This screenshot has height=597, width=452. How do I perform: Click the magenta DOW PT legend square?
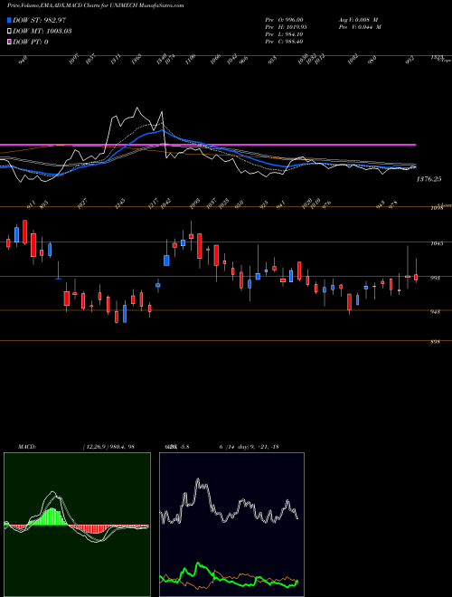pyautogui.click(x=10, y=42)
